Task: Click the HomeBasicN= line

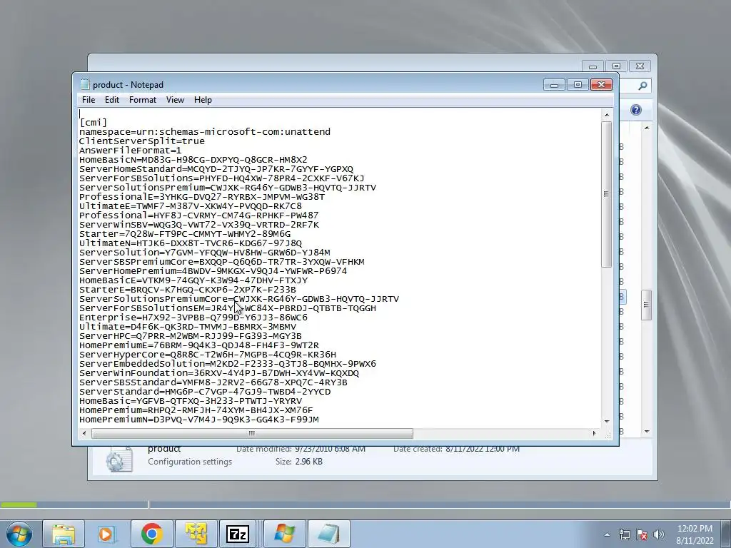Action: click(x=193, y=160)
